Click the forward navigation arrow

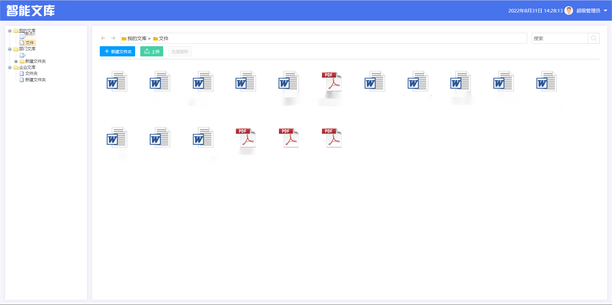tap(113, 38)
